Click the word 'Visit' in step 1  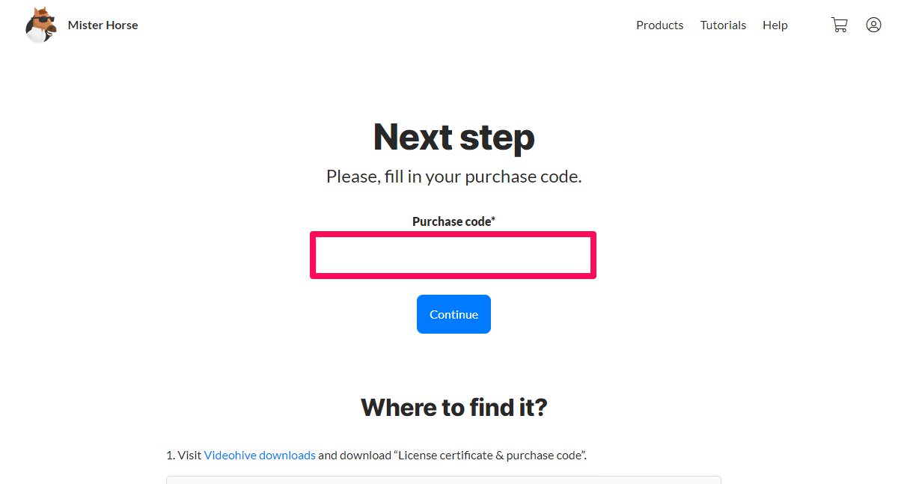[190, 455]
